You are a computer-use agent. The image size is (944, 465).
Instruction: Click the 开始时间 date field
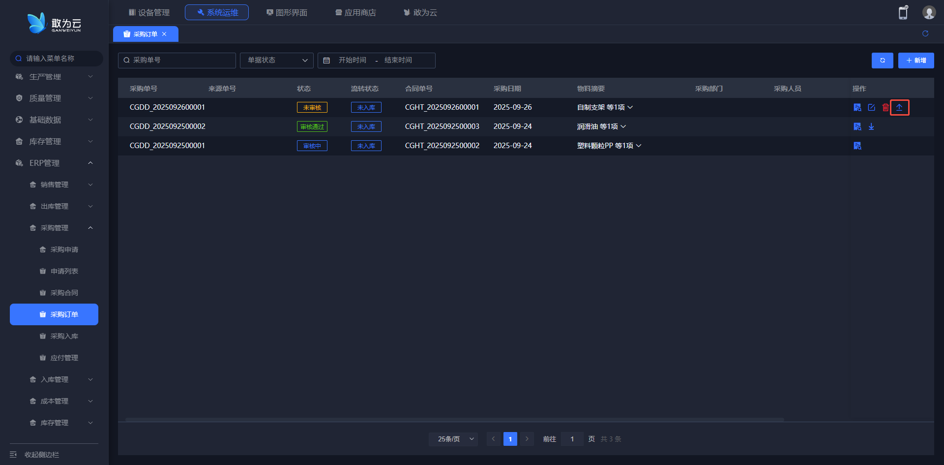click(353, 61)
